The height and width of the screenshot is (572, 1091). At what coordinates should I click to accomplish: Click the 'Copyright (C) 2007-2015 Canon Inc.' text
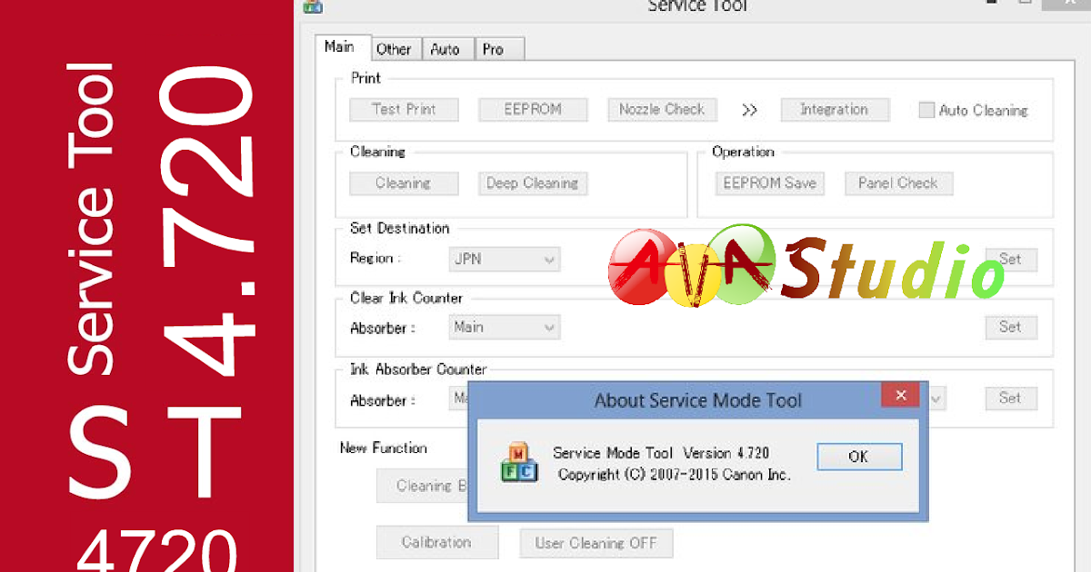(x=675, y=474)
